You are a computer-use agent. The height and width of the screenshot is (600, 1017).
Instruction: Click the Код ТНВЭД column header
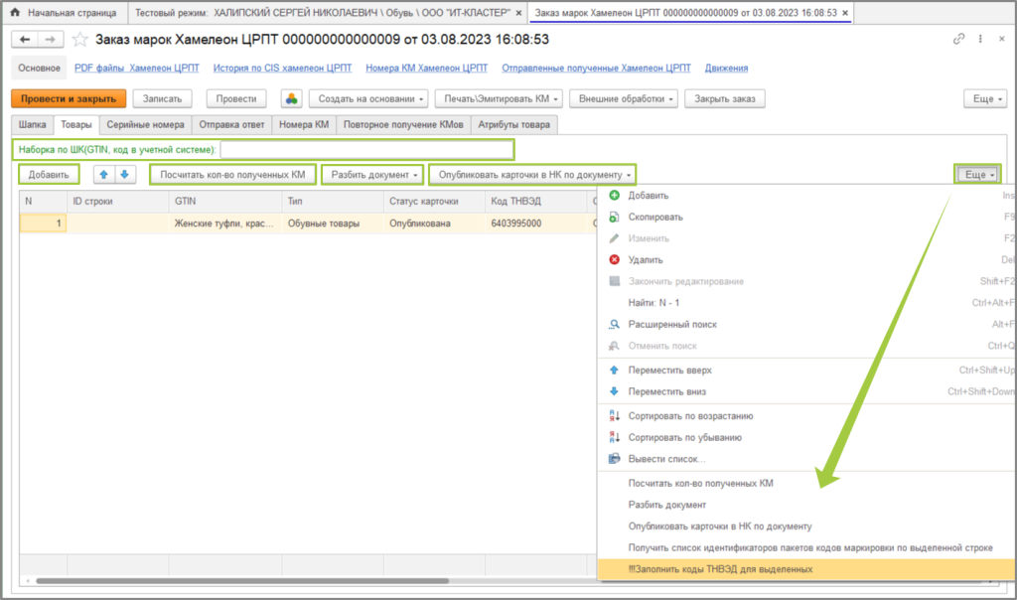click(535, 201)
